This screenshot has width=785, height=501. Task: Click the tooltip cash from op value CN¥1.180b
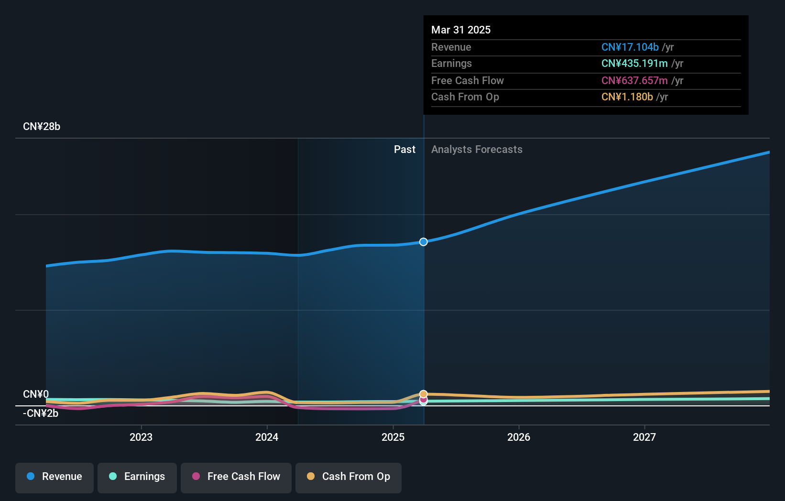[627, 97]
